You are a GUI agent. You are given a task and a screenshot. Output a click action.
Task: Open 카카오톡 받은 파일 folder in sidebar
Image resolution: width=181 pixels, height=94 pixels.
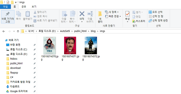18,82
